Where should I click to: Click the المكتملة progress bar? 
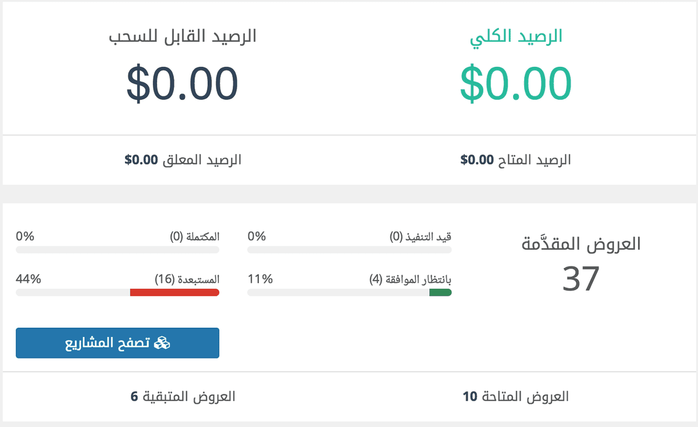pyautogui.click(x=117, y=250)
